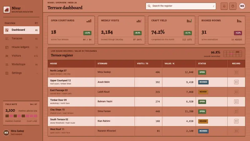Click the +3.1% change badge

pyautogui.click(x=188, y=33)
